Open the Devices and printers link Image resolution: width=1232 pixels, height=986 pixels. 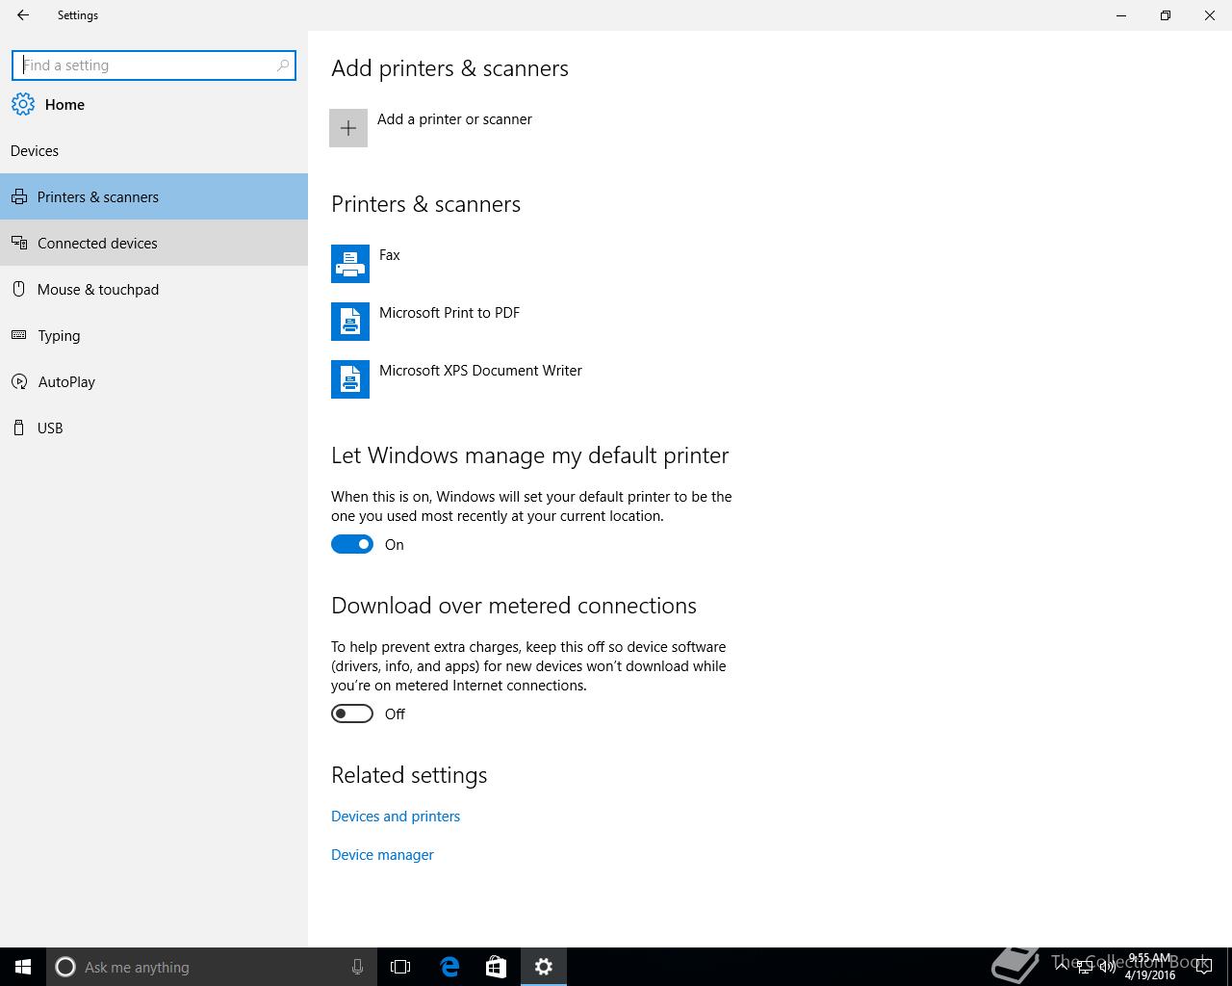[396, 817]
